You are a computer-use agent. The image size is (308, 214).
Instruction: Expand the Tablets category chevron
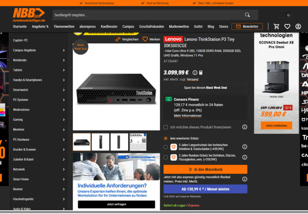point(63,70)
